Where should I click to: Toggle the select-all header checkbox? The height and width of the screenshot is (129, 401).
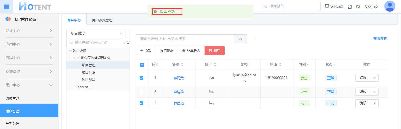[142, 64]
